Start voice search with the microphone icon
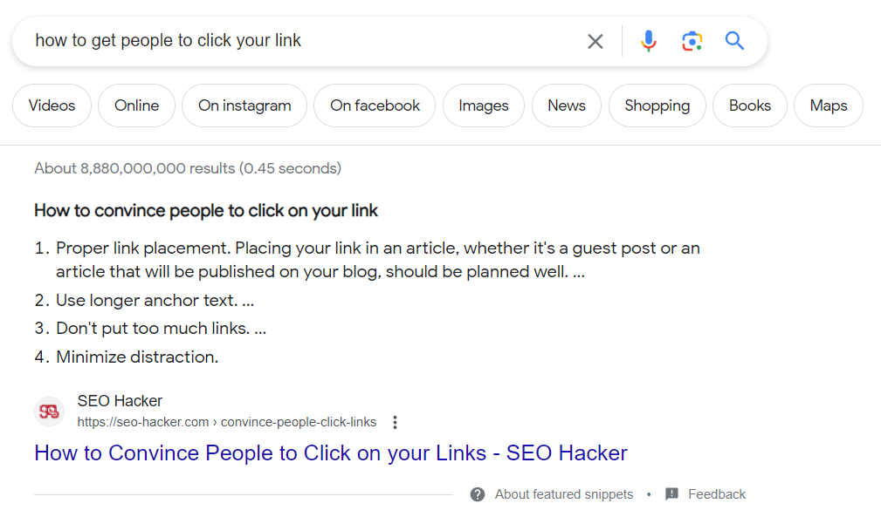881x517 pixels. tap(648, 41)
